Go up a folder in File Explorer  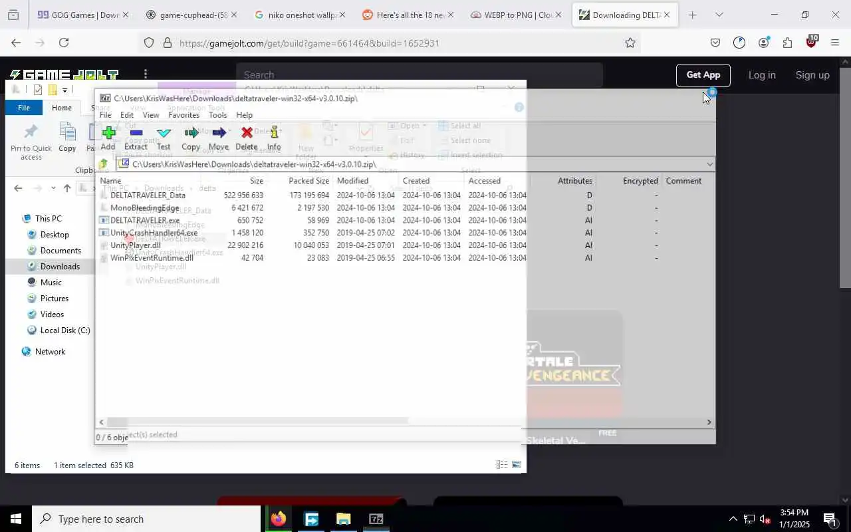point(67,188)
